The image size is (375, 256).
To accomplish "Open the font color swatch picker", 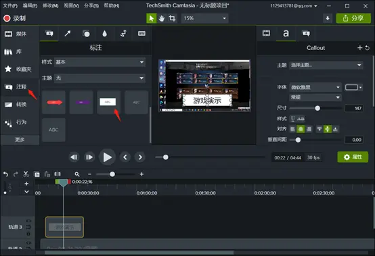I will coord(353,87).
